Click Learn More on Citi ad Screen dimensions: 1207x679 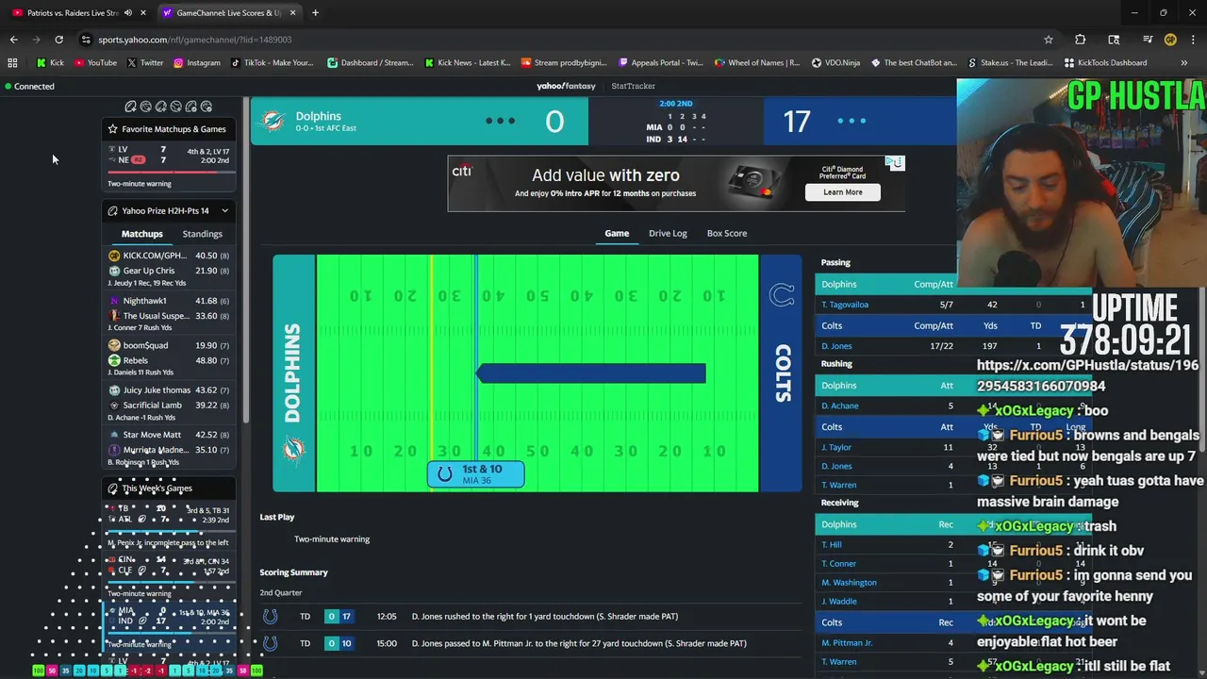pyautogui.click(x=842, y=192)
